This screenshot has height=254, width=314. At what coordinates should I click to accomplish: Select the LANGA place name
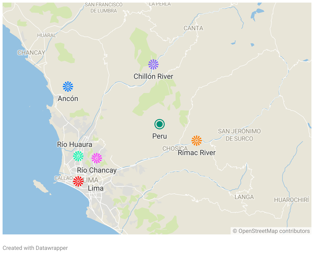pyautogui.click(x=244, y=197)
